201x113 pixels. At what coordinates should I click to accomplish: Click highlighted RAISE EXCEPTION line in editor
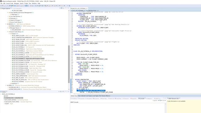(91, 91)
